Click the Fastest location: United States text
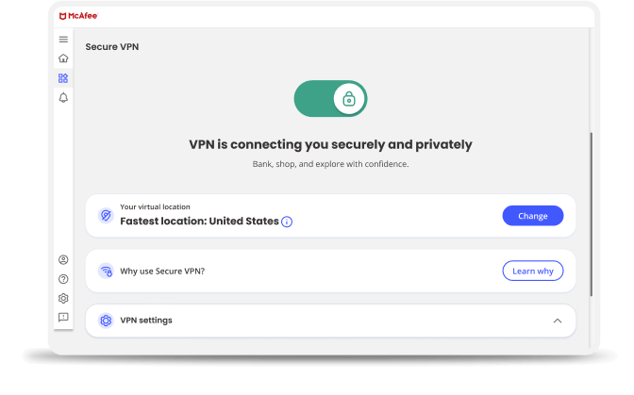 coord(199,222)
